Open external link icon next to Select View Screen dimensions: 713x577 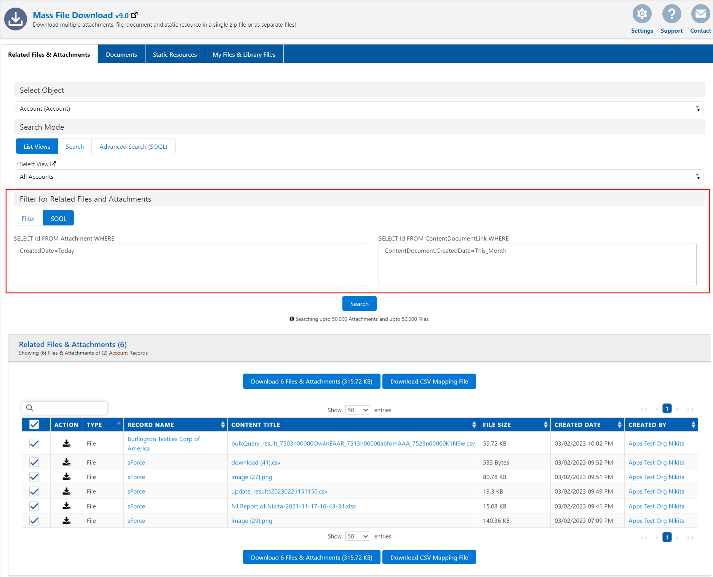pos(53,164)
